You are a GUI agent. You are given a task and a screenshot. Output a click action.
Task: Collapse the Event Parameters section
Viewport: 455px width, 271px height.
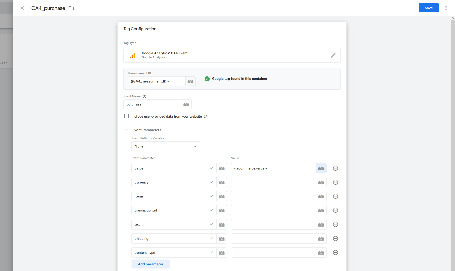pyautogui.click(x=126, y=130)
